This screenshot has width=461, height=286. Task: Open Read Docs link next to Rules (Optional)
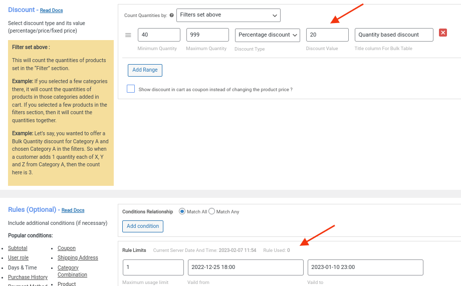[73, 210]
